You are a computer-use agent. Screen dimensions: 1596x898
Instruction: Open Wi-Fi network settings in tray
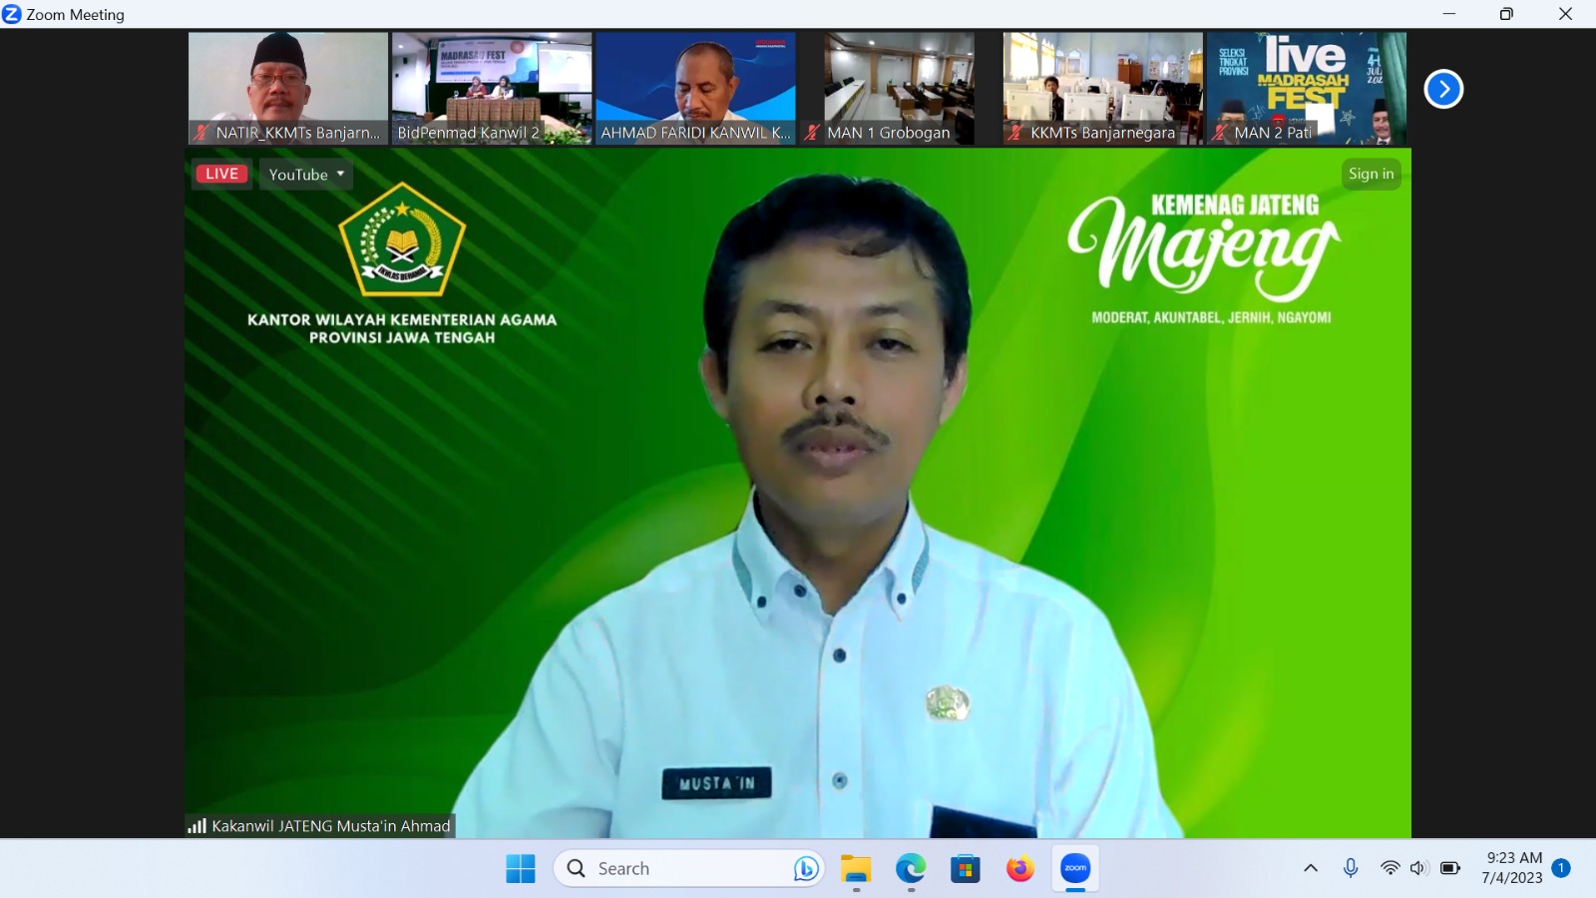coord(1390,868)
